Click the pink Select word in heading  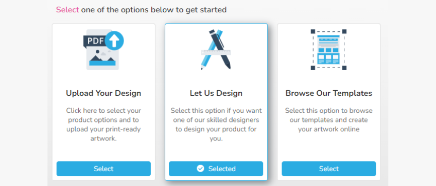click(x=67, y=10)
